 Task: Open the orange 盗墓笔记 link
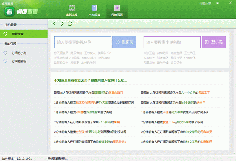pyautogui.click(x=206, y=142)
